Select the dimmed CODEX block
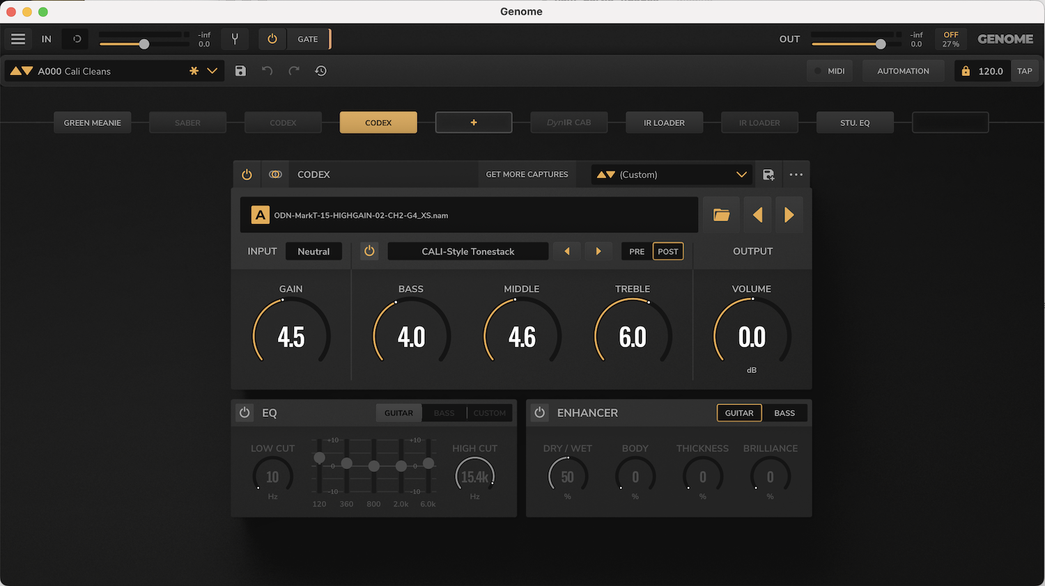This screenshot has width=1045, height=586. coord(283,122)
